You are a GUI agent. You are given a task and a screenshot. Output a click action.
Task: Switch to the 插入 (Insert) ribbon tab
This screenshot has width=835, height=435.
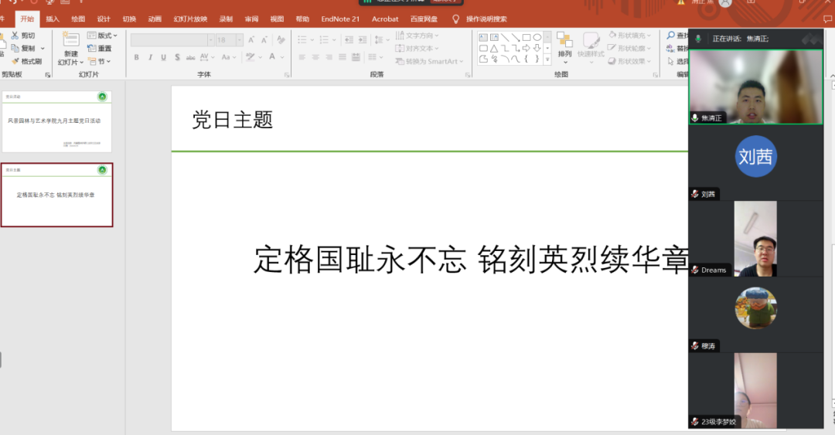click(x=52, y=19)
